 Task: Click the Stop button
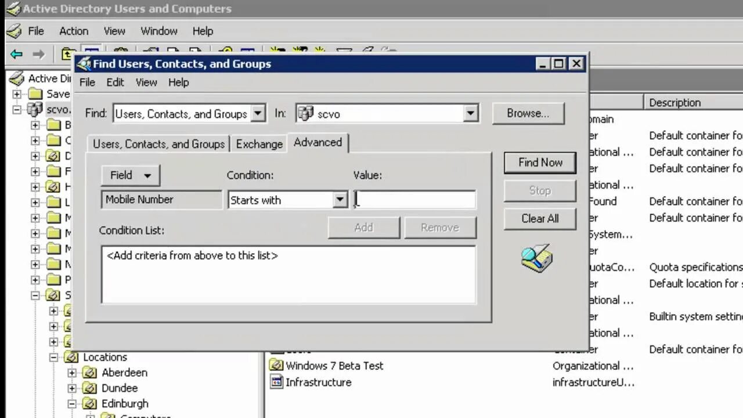coord(540,190)
